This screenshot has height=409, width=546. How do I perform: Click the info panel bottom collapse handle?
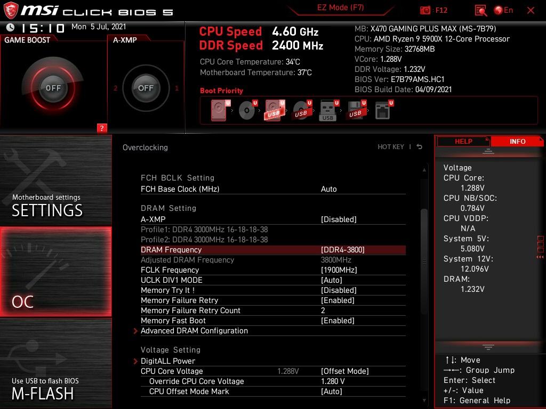488,347
